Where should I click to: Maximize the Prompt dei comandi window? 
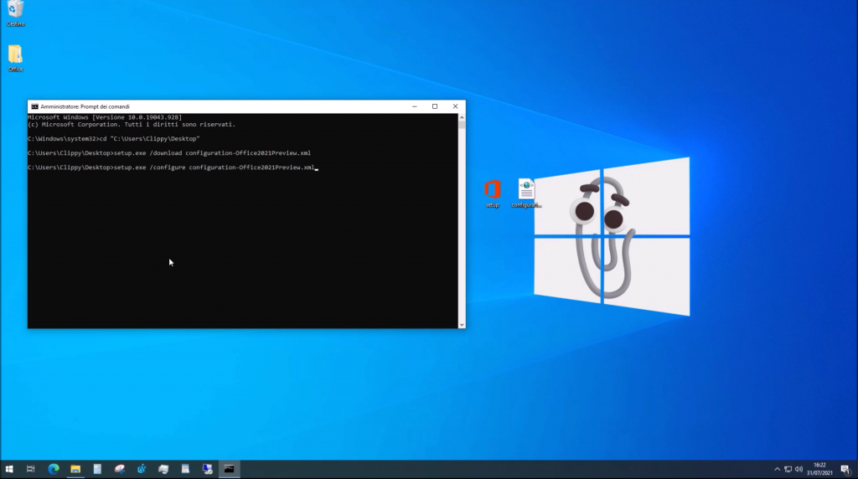click(x=435, y=106)
